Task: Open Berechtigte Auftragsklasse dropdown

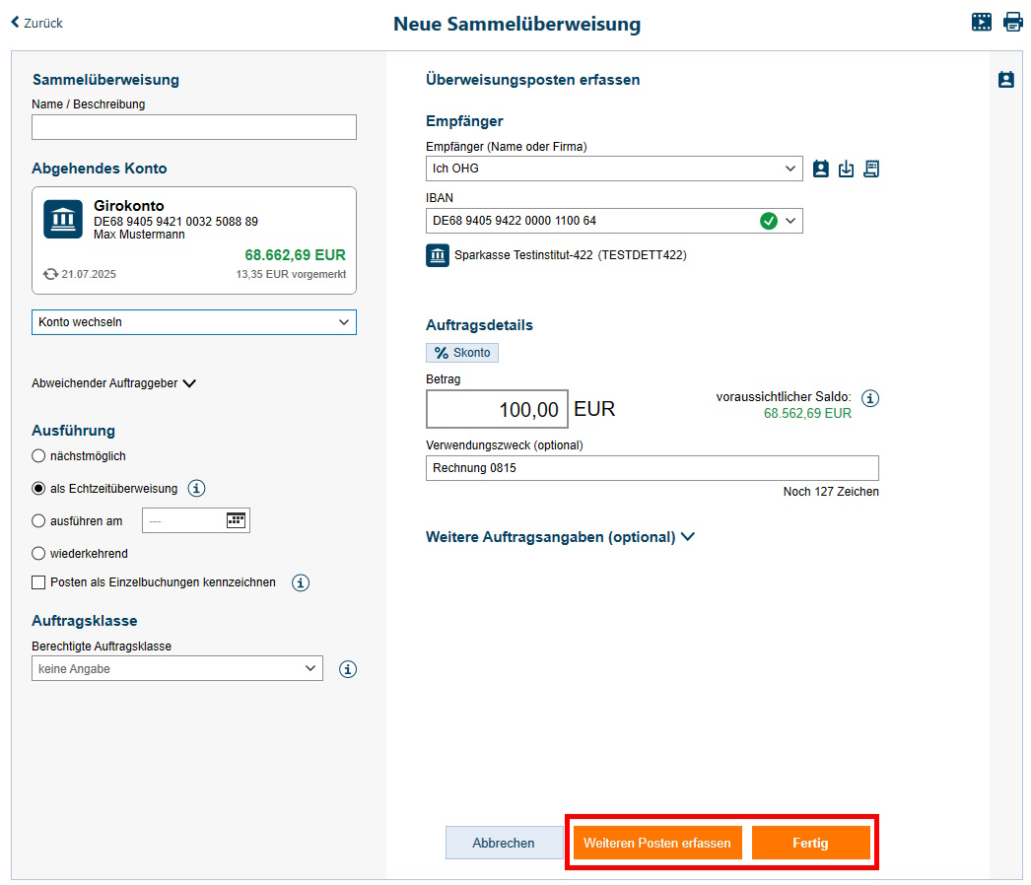Action: point(176,668)
